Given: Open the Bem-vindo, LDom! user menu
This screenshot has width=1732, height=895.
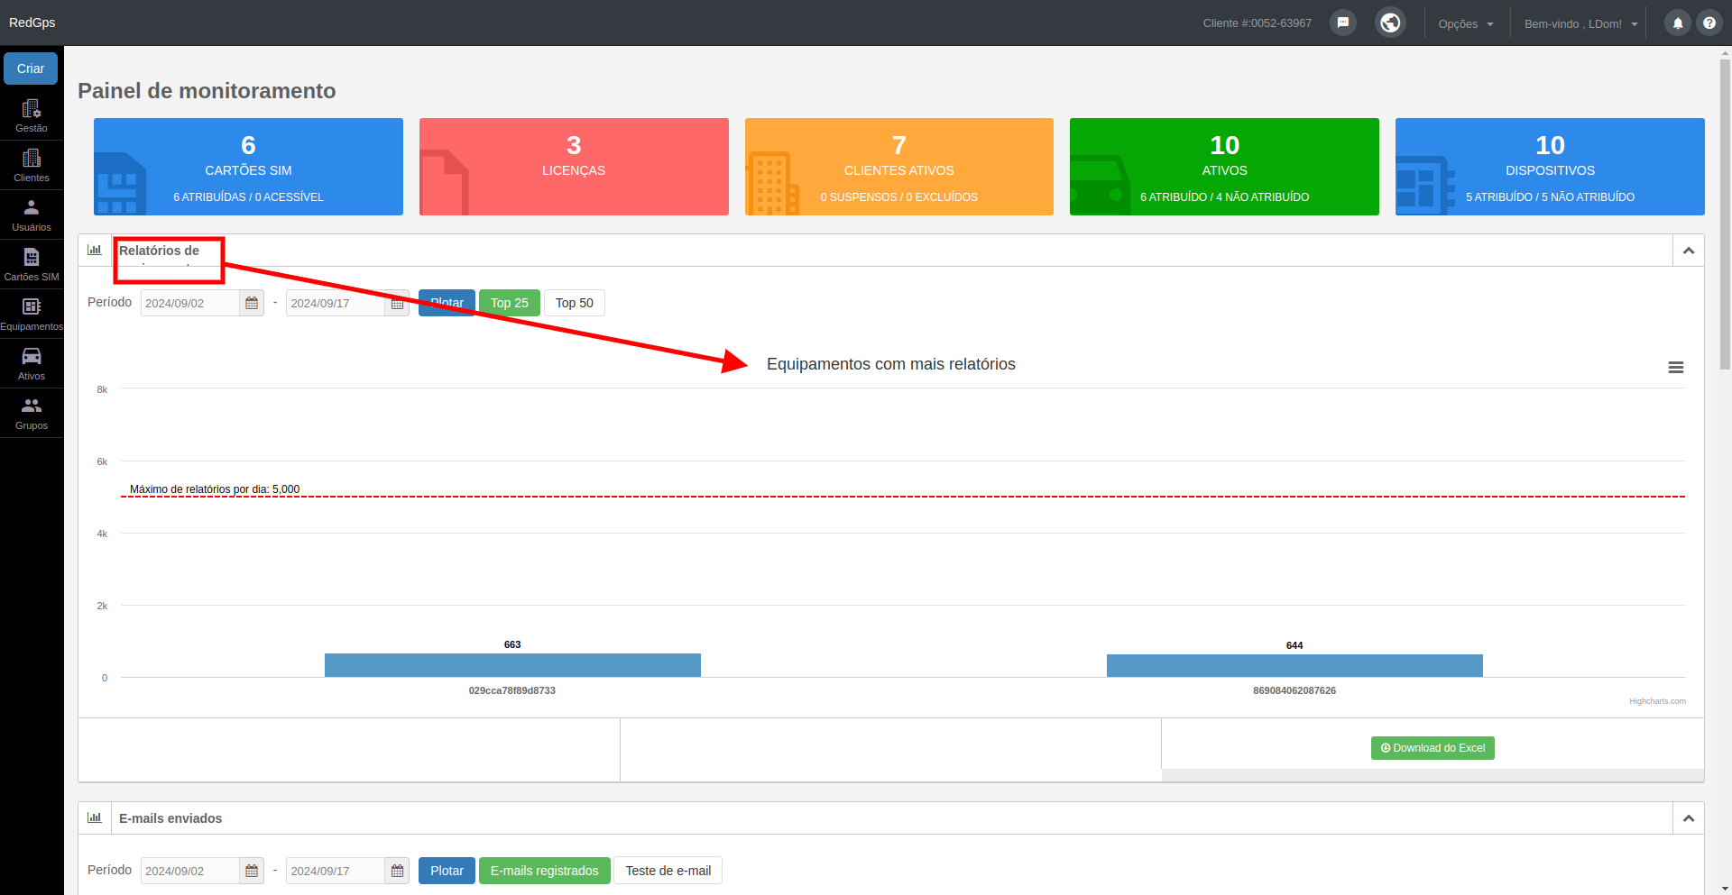Looking at the screenshot, I should [1580, 23].
